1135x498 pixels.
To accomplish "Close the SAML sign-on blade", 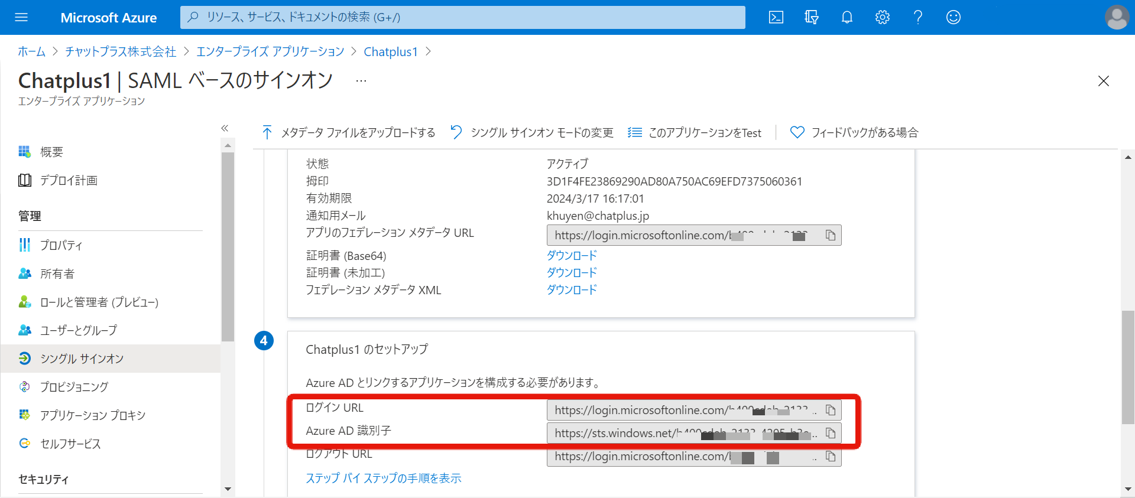I will [1103, 81].
